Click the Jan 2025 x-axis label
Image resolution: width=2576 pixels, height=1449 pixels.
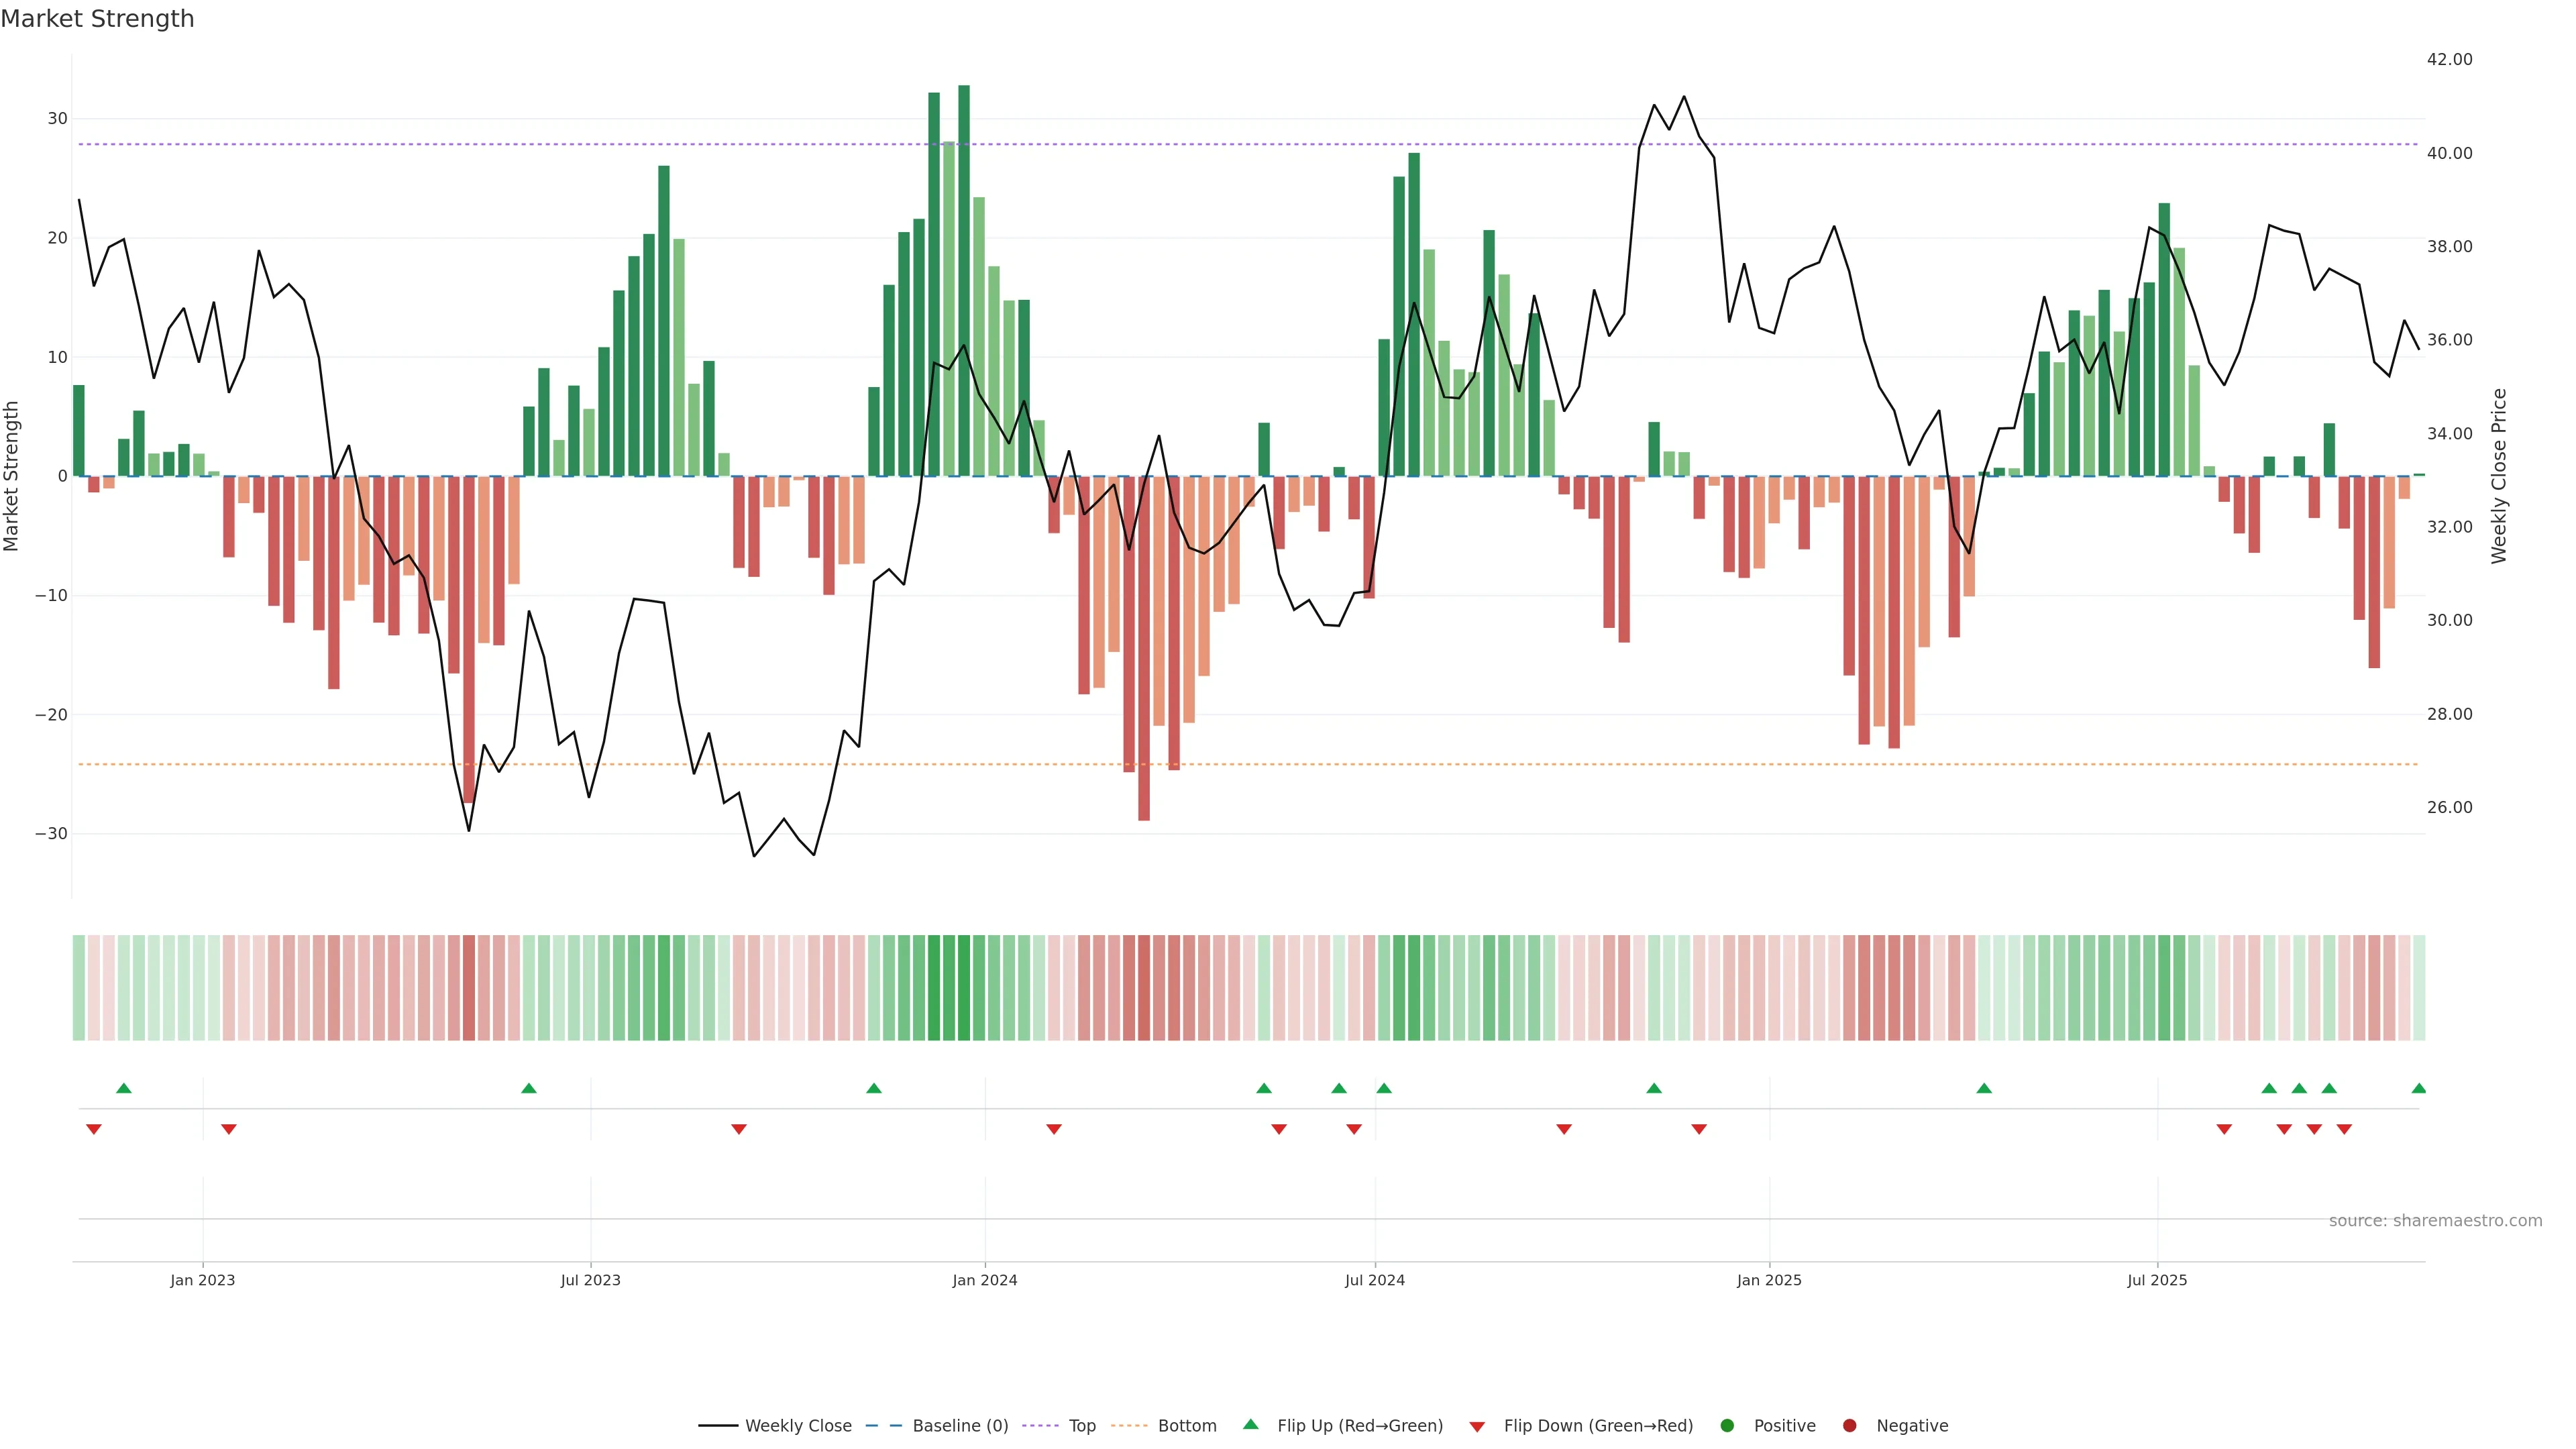point(1769,1280)
